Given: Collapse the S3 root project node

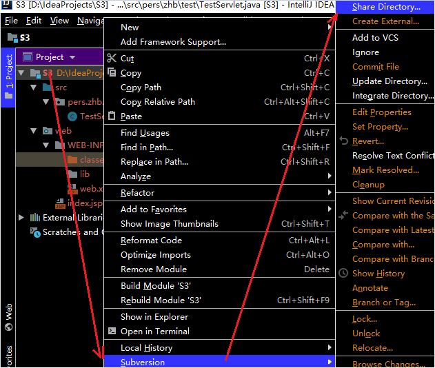Looking at the screenshot, I should 21,73.
